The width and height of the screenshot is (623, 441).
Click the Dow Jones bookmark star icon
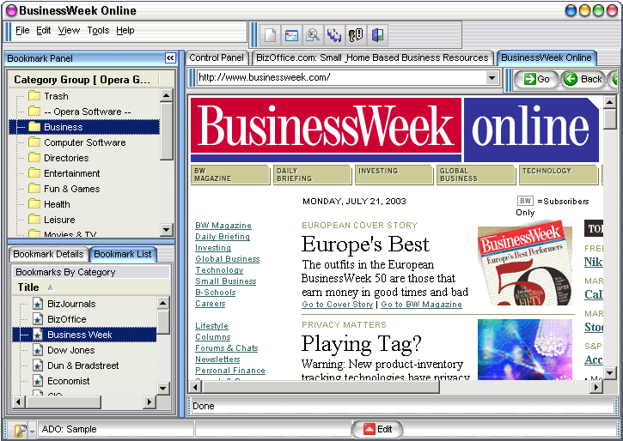[x=37, y=350]
